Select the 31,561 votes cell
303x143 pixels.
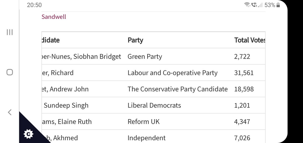click(x=244, y=73)
